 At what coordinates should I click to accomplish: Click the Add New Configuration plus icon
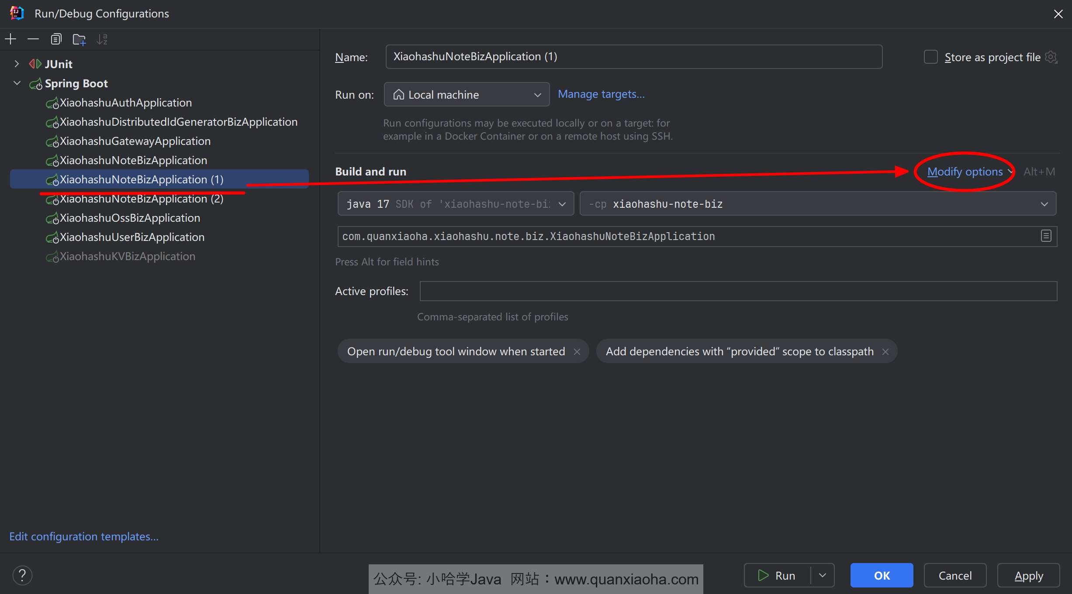10,39
